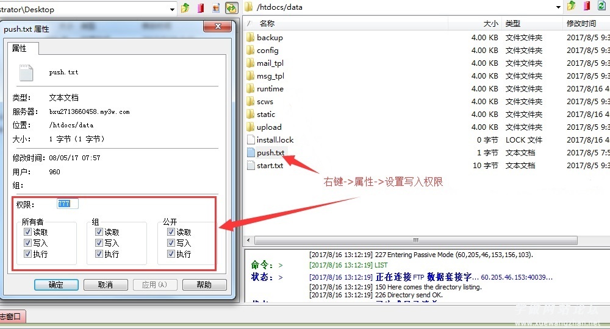Screen dimensions: 610x329
Task: Click the 权限 field showing 777
Action: click(x=67, y=203)
